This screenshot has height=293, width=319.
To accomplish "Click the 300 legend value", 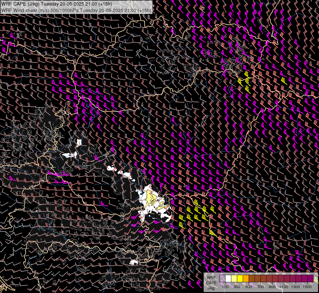I will coord(237,287).
